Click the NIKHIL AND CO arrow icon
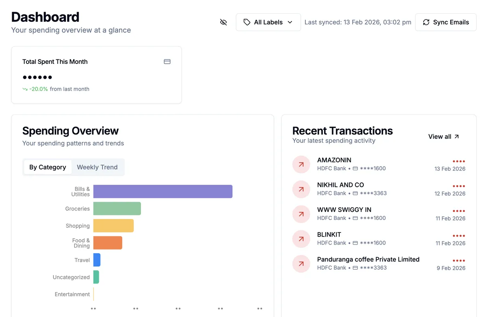Screen dimensions: 486x317 coord(301,189)
